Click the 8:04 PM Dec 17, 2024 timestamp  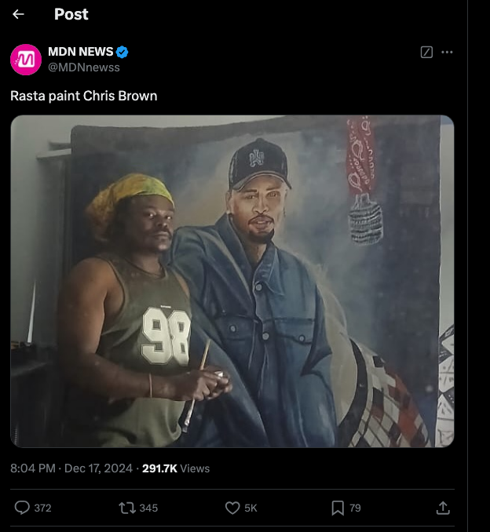(x=71, y=468)
